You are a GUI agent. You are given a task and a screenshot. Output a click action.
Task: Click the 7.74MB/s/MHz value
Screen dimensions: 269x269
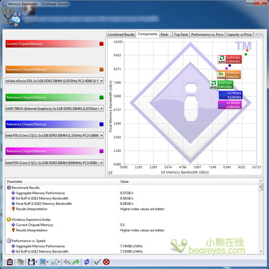(x=131, y=246)
